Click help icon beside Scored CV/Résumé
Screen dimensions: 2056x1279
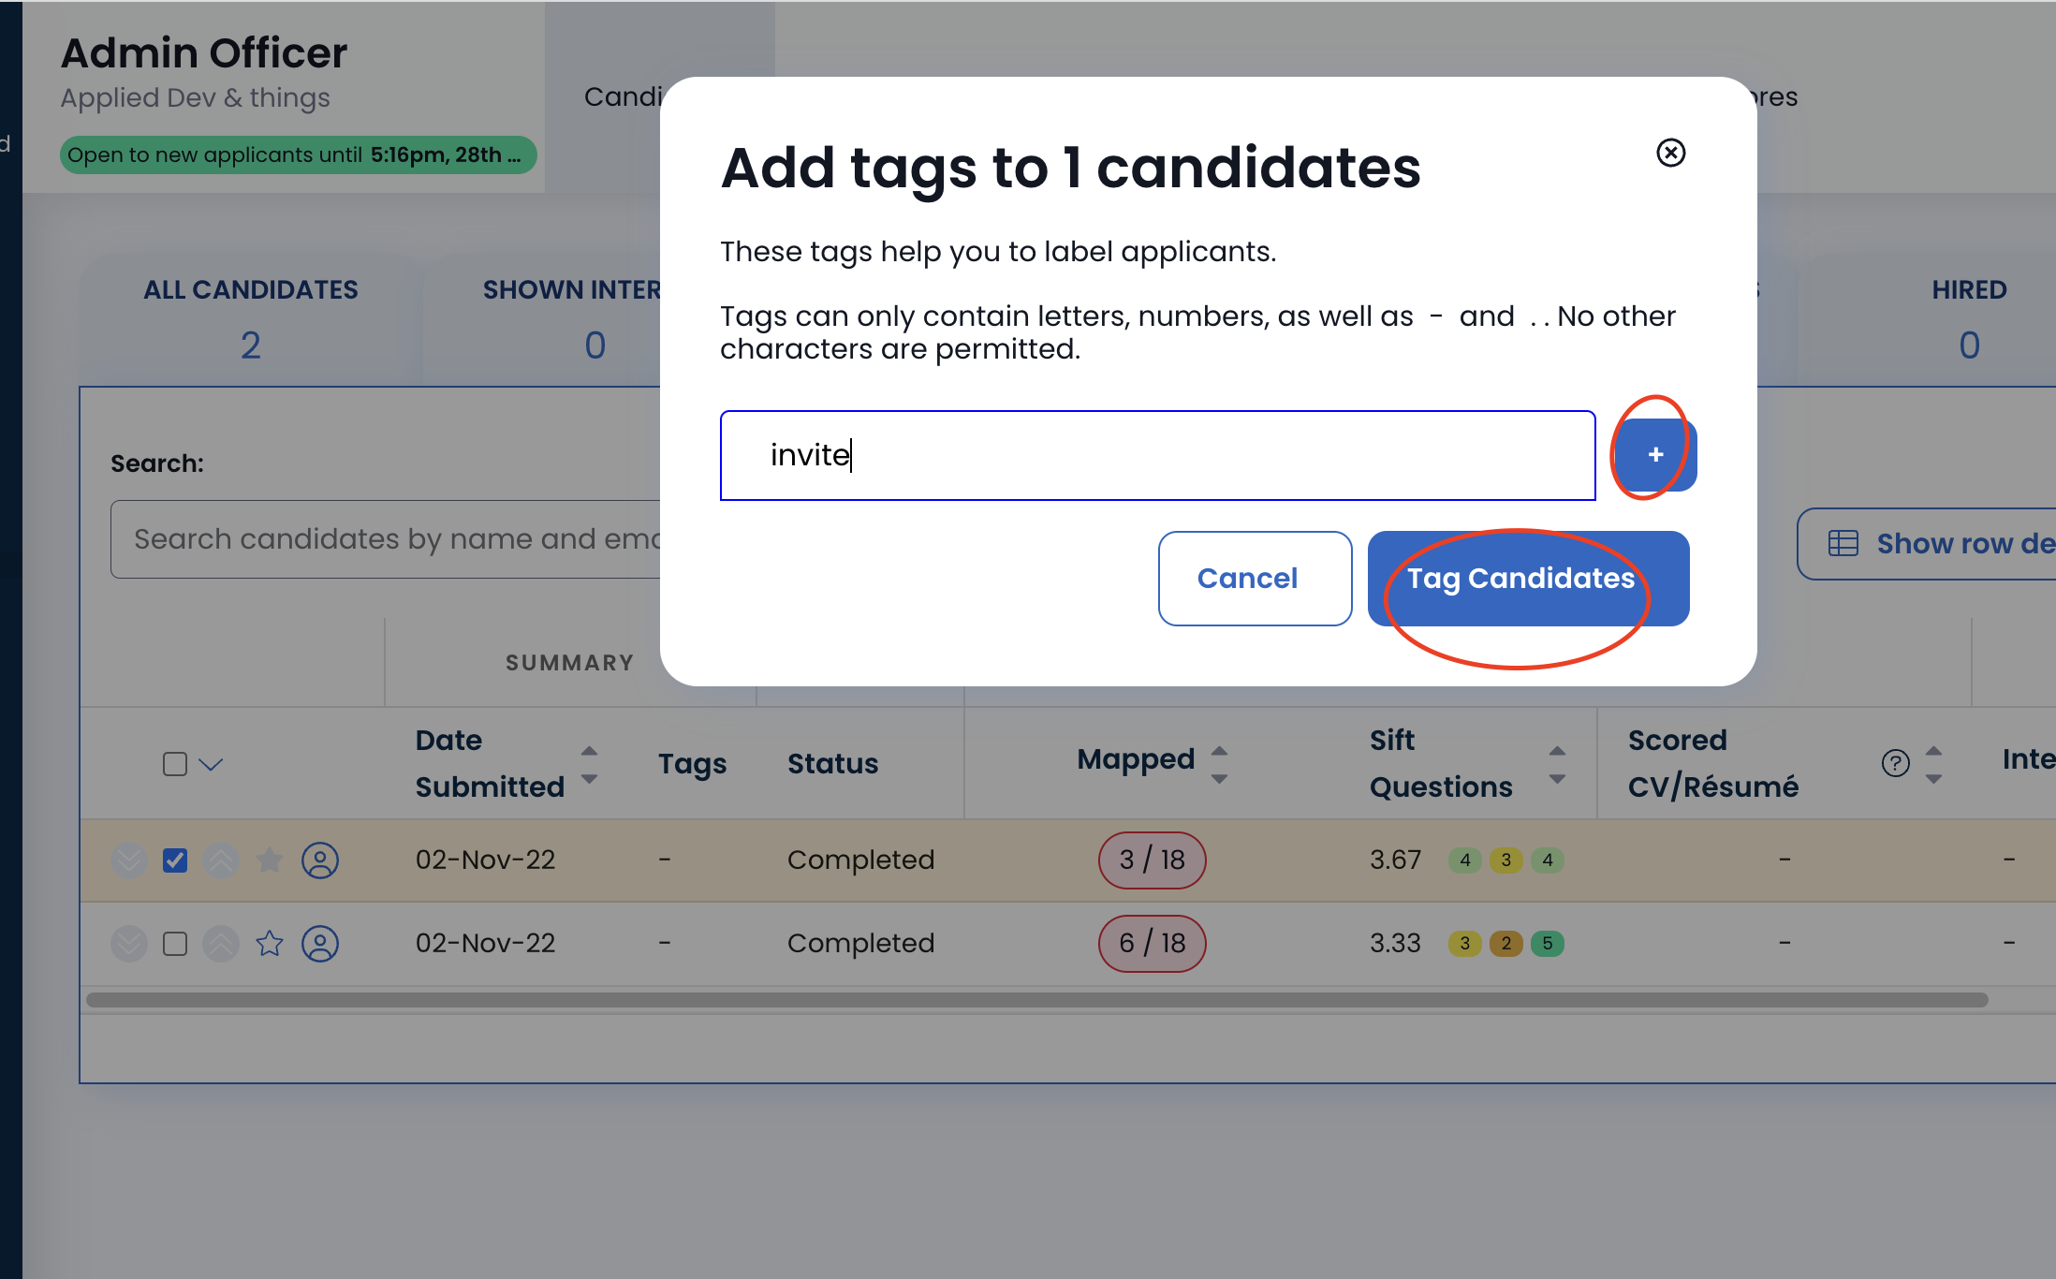click(x=1895, y=763)
